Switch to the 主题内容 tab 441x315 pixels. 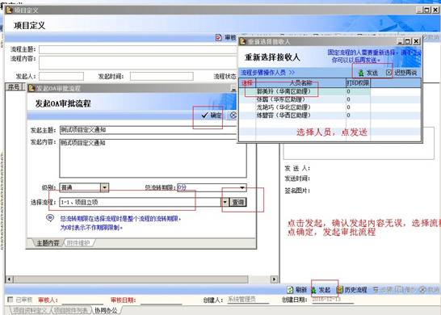[48, 243]
